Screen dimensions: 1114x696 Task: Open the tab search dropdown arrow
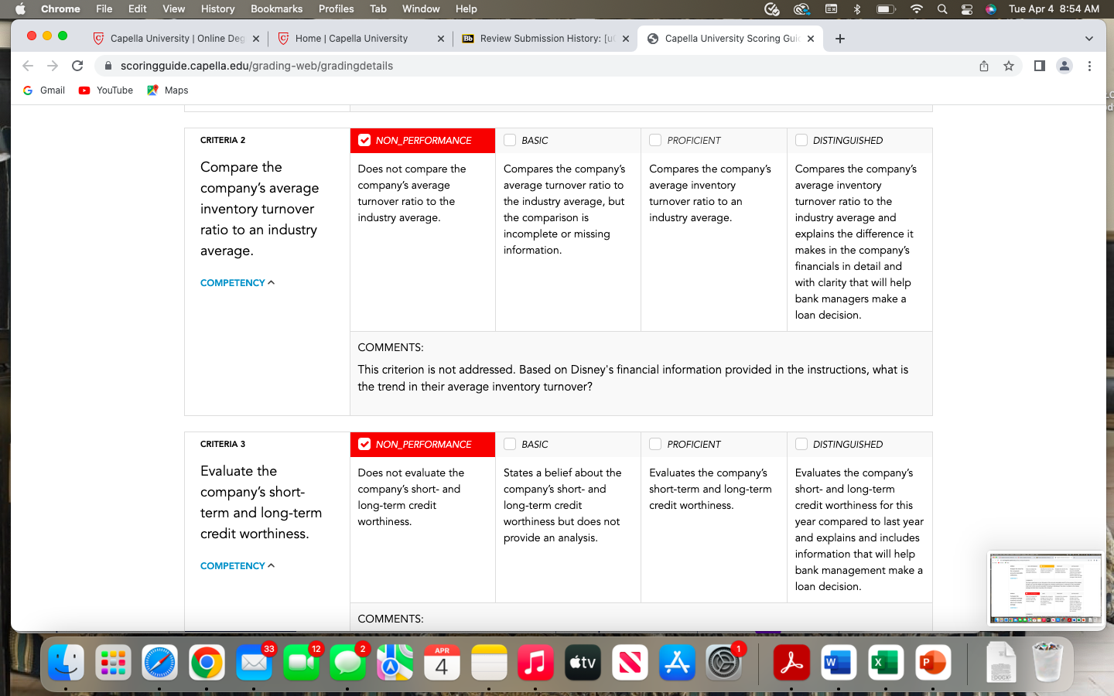click(1089, 39)
